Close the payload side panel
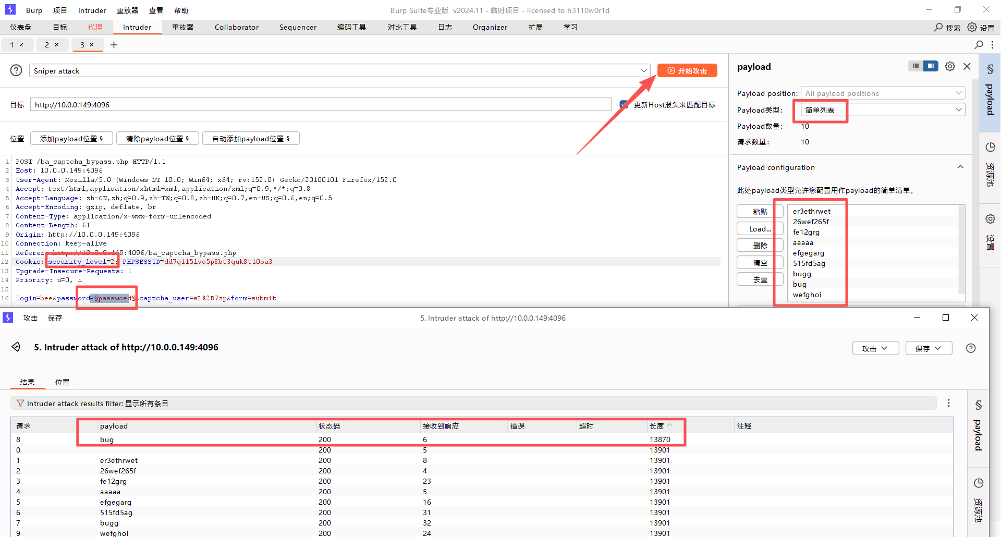Image resolution: width=1001 pixels, height=537 pixels. 967,66
